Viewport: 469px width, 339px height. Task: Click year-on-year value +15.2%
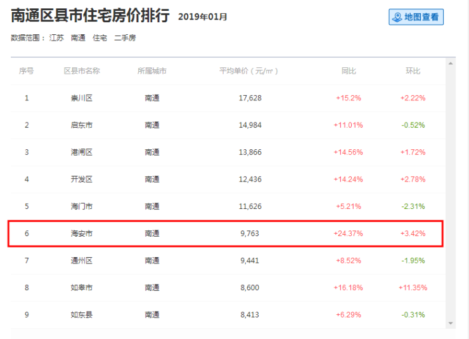click(x=349, y=98)
